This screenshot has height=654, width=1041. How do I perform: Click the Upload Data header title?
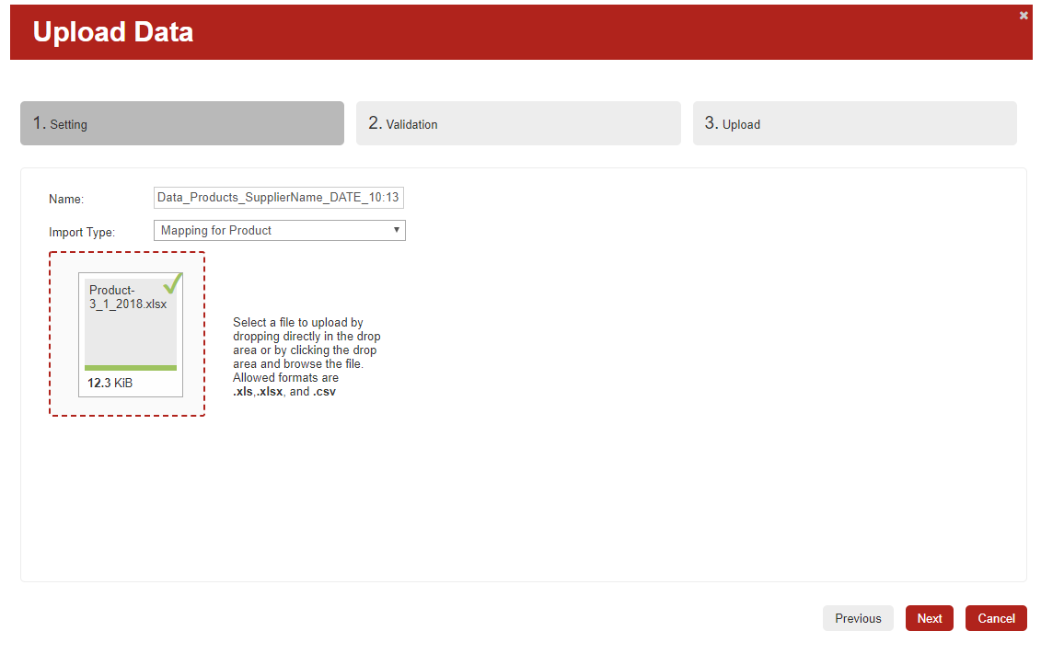pyautogui.click(x=113, y=32)
